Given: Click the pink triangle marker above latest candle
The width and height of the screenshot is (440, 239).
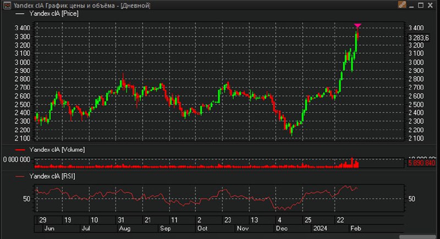Looking at the screenshot, I should (x=358, y=26).
